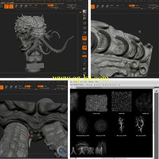Screen dimensions: 159x159
Task: Select the Rotate tool in the top-left ZBrush panel
Action: pyautogui.click(x=25, y=6)
